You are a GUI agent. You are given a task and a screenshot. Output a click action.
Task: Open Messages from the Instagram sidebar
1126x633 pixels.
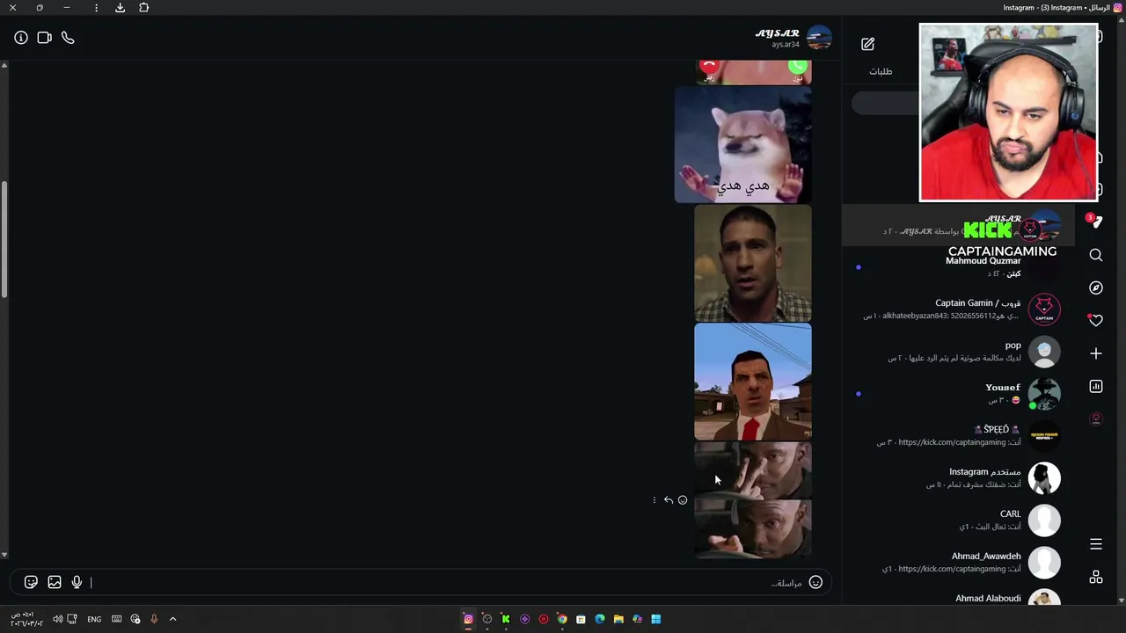coord(1095,222)
